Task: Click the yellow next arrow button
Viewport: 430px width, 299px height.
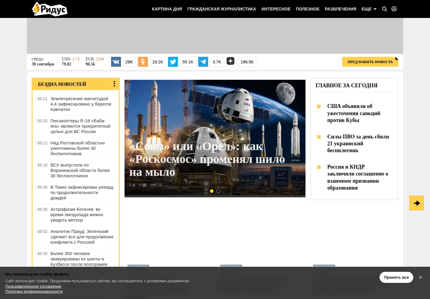Action: pos(417,203)
